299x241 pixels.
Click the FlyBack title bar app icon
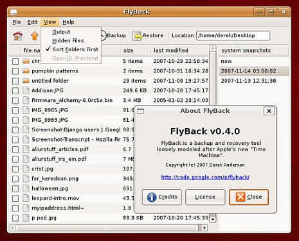click(x=14, y=12)
